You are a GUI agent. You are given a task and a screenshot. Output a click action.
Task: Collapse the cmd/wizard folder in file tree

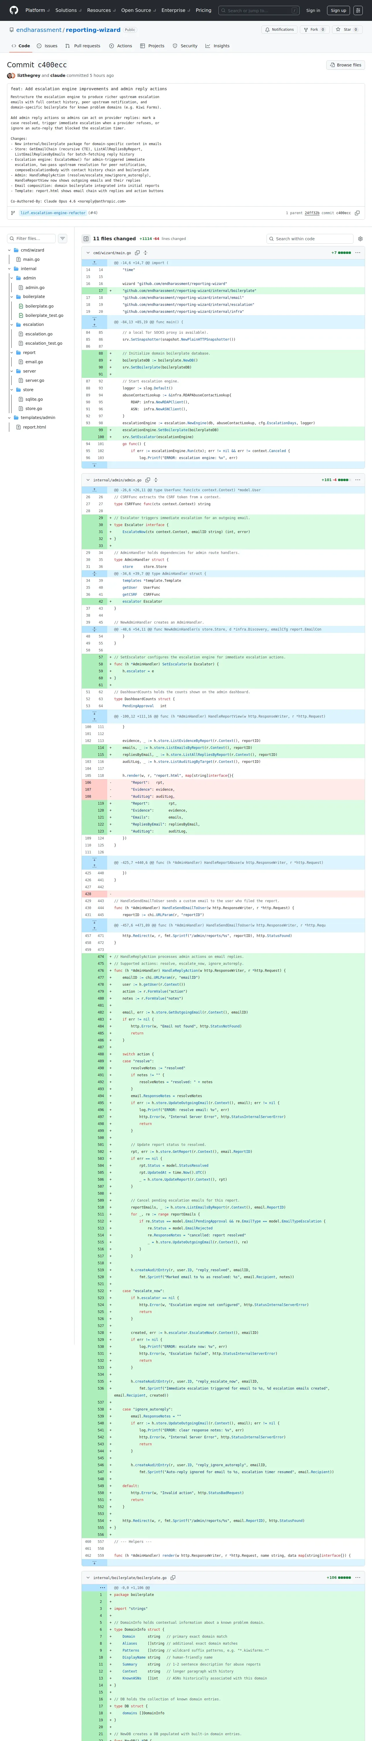click(x=10, y=250)
